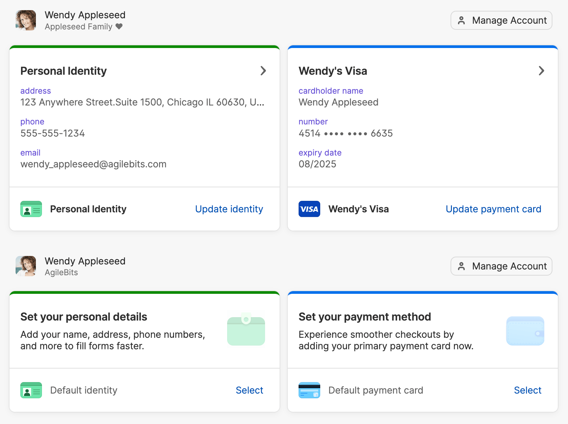Click the avatar next to AgileBits
The height and width of the screenshot is (424, 568).
[25, 266]
